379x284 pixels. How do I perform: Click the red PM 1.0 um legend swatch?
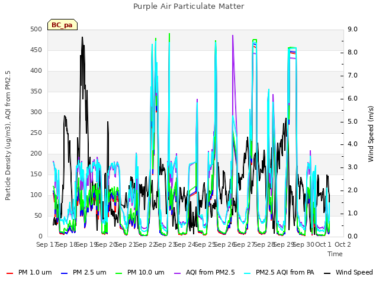point(9,273)
